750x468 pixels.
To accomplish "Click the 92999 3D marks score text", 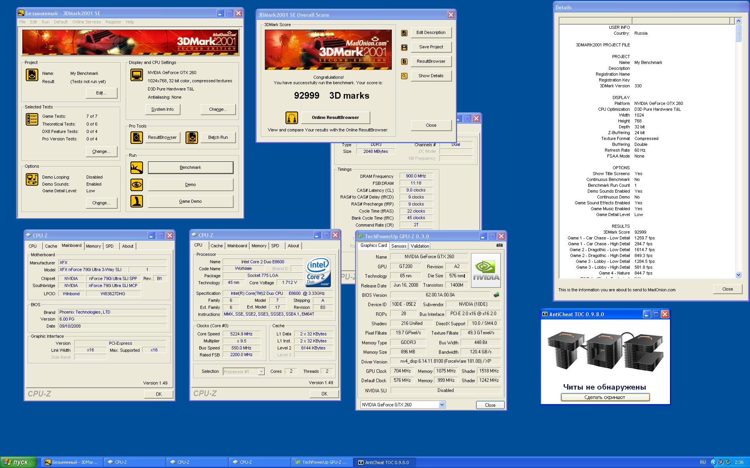I will pos(331,96).
